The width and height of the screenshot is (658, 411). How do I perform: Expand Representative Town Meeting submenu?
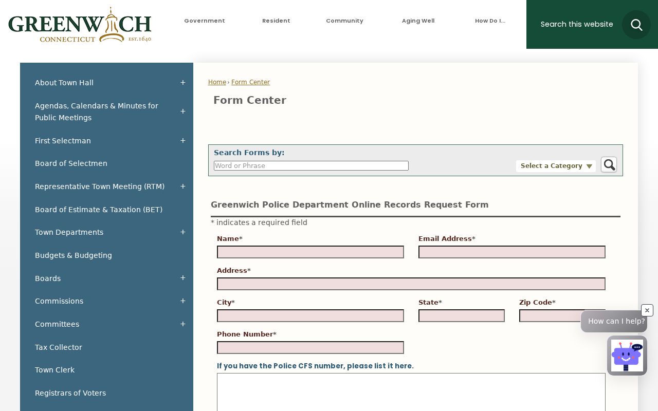coord(182,186)
